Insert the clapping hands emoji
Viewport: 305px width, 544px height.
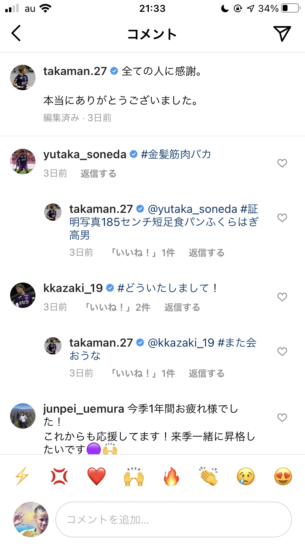pos(209,476)
